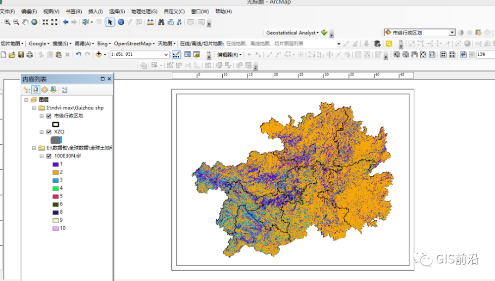Viewport: 495px width, 281px height.
Task: Open the Find binoculars tool
Action: pyautogui.click(x=161, y=22)
